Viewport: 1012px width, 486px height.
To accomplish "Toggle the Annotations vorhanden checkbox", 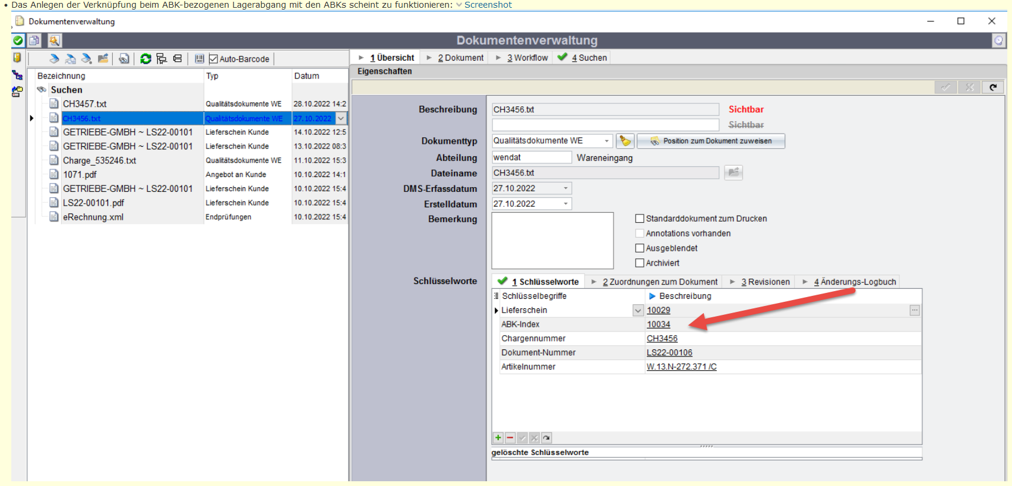I will (x=640, y=233).
